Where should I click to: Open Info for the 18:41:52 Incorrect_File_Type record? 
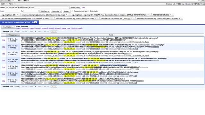(4, 40)
